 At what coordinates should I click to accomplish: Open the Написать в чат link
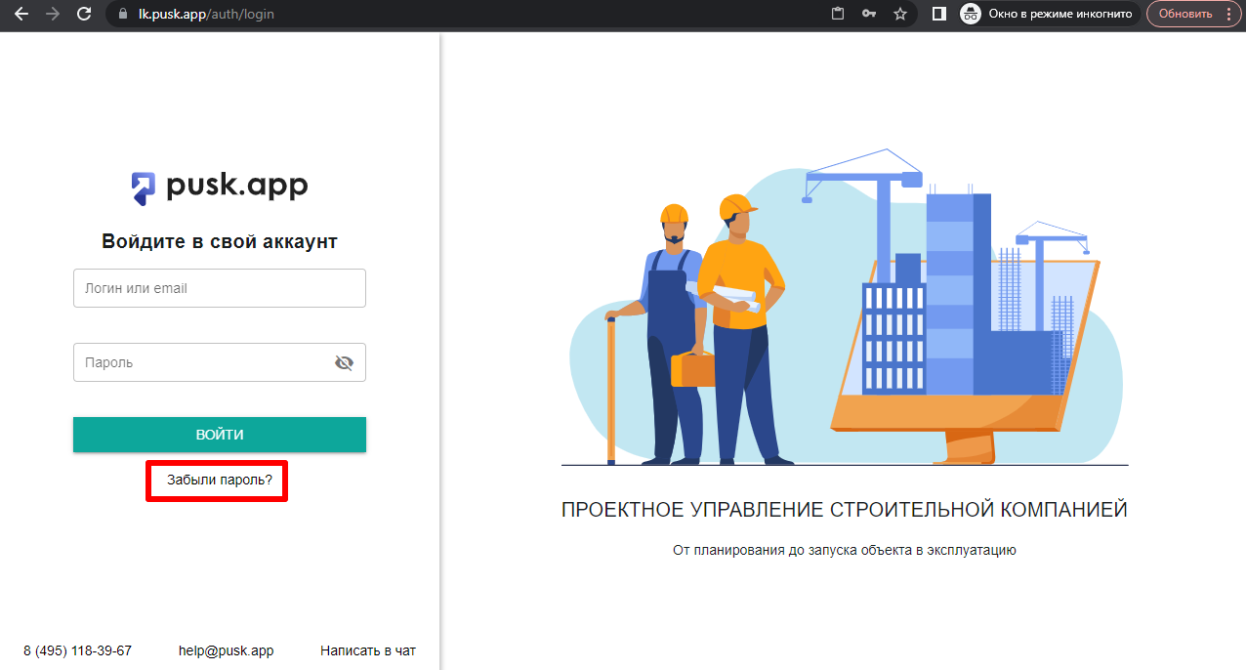[x=368, y=650]
